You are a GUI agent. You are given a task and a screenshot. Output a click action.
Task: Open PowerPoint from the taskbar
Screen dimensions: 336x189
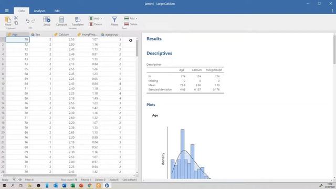point(81,185)
